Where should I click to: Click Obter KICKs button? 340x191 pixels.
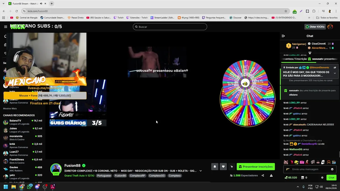click(315, 27)
